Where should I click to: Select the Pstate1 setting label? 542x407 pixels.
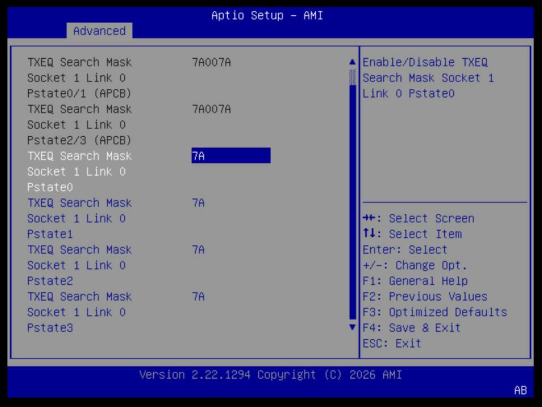(80, 218)
